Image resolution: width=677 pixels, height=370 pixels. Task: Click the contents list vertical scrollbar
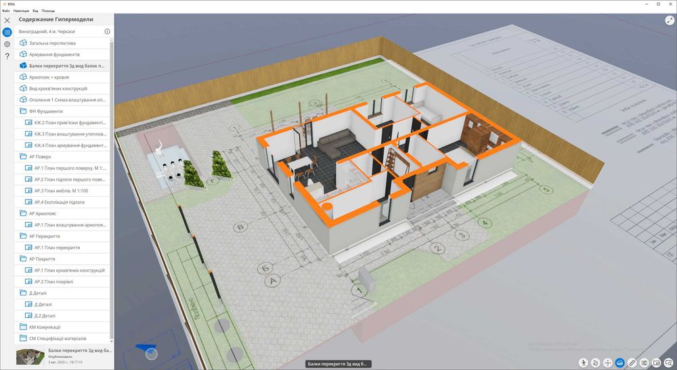(x=112, y=190)
